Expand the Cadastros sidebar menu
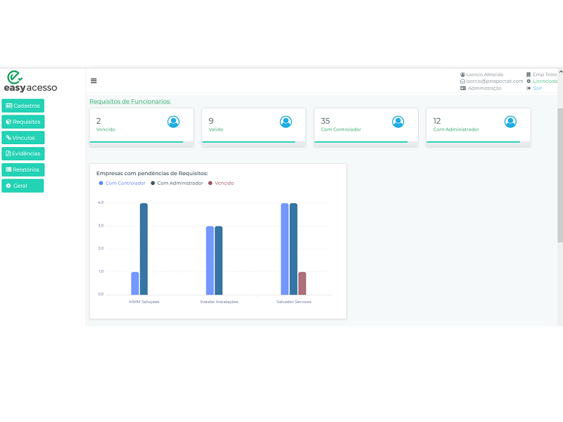This screenshot has width=563, height=422. tap(23, 105)
